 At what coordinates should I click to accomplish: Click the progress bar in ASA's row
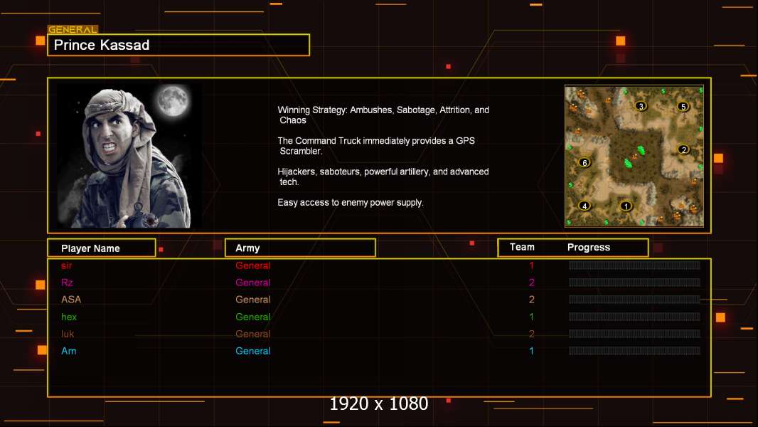click(634, 300)
